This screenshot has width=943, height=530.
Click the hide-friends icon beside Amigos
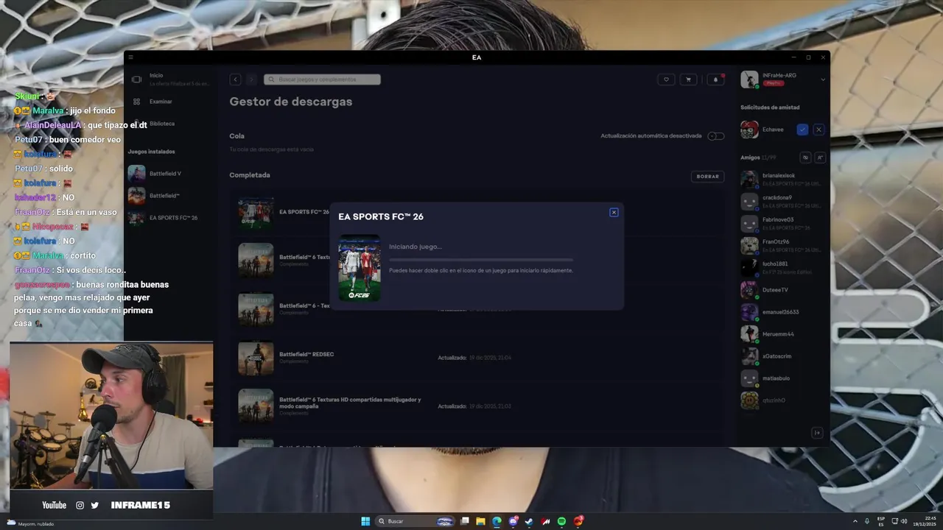click(805, 158)
